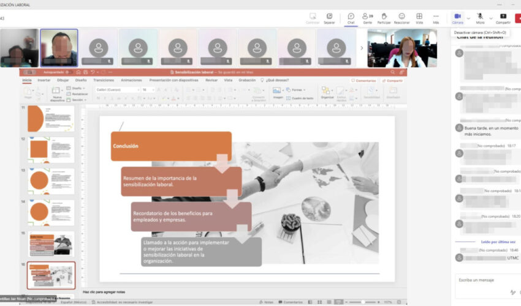Click the Estilos rápidos icon
The height and width of the screenshot is (306, 521).
[341, 94]
